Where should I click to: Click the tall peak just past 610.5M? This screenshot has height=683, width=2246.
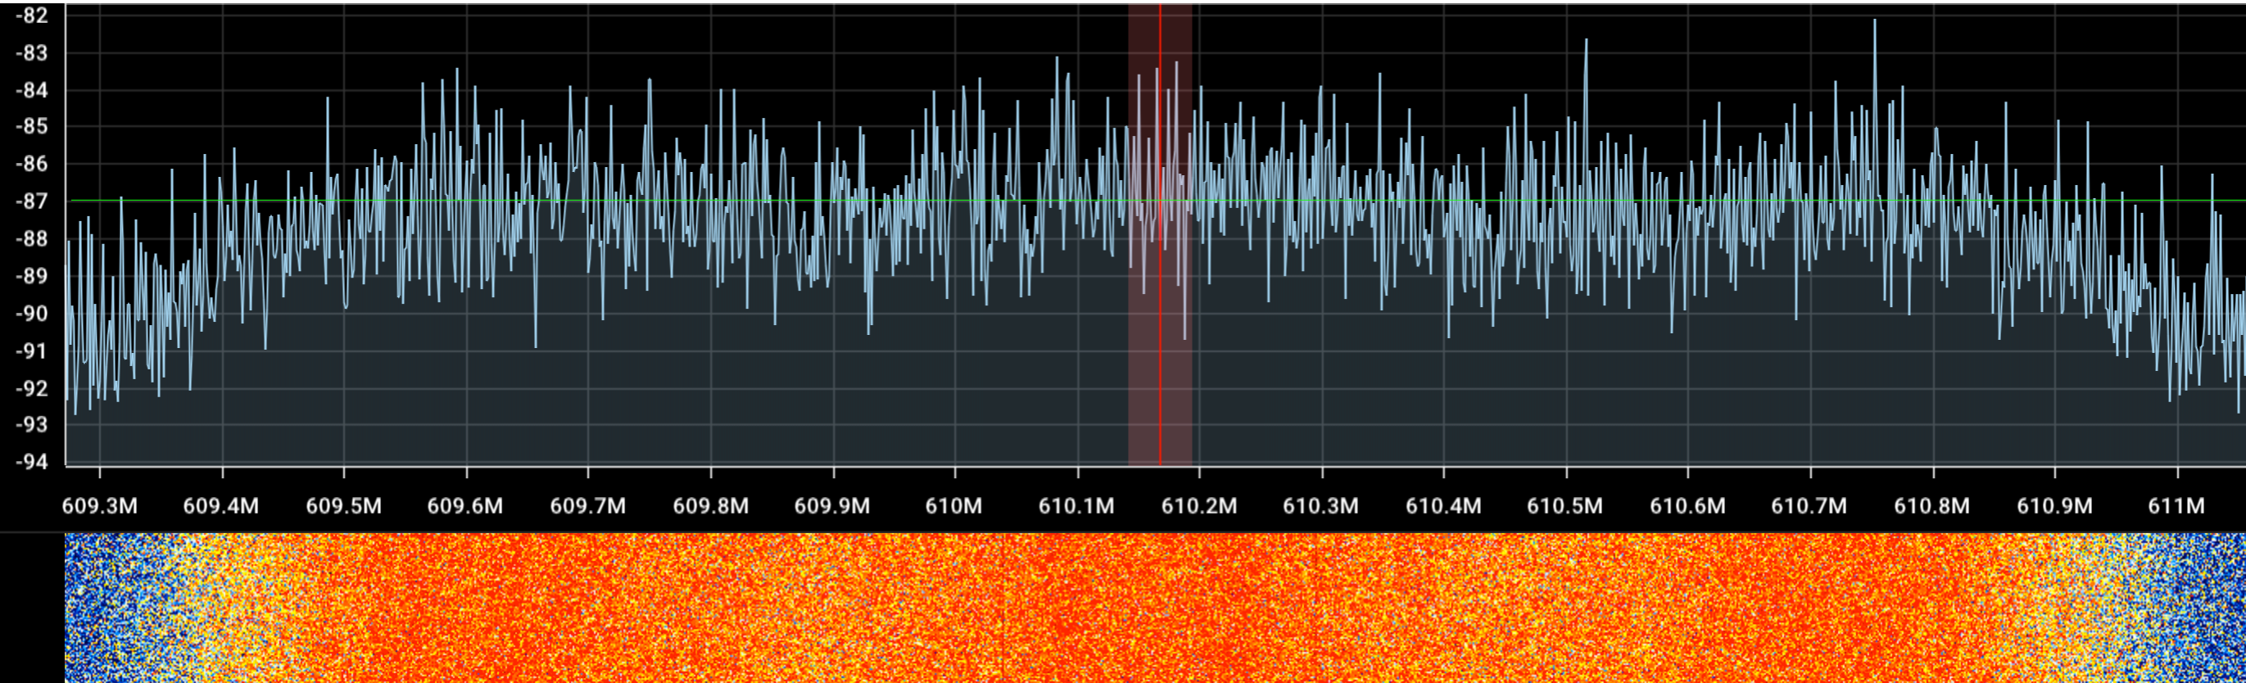click(1586, 42)
